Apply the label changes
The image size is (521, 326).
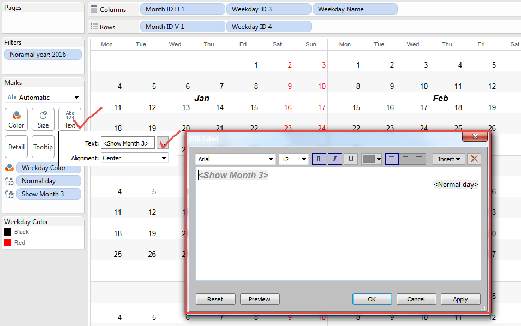[460, 299]
